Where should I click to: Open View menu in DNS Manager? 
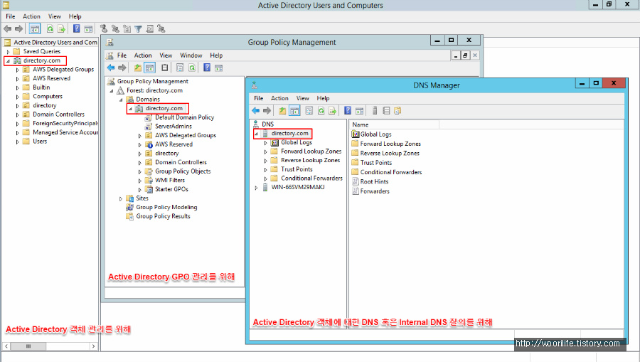[x=302, y=98]
